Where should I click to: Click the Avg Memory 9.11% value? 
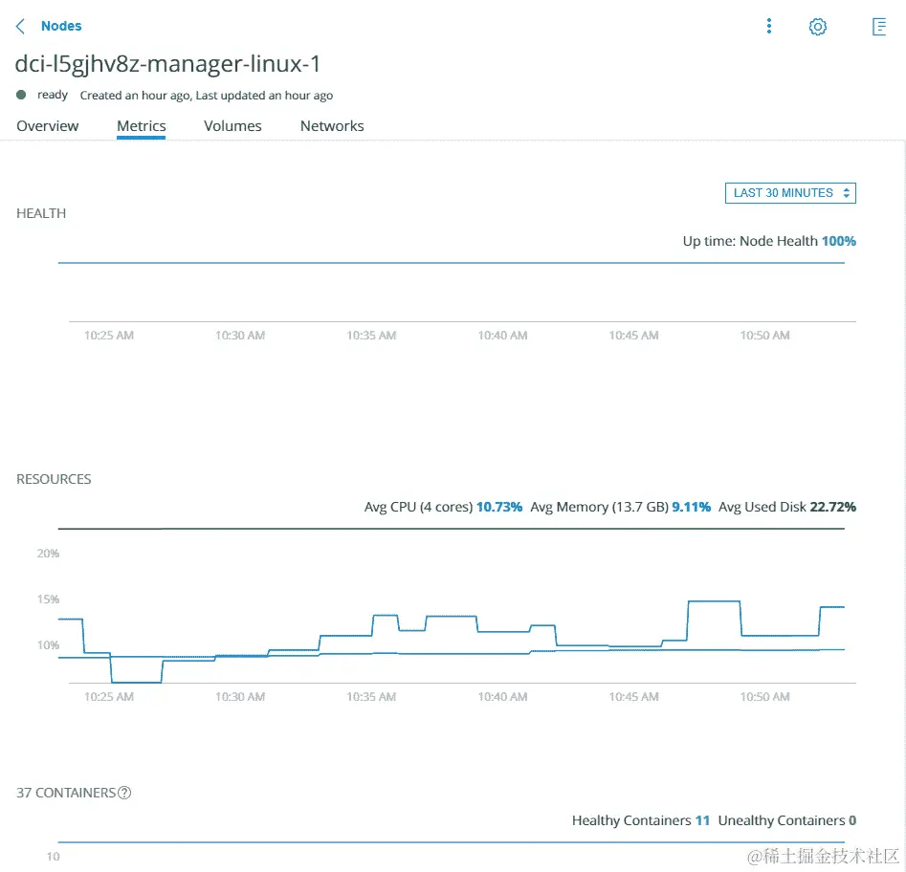click(x=691, y=507)
